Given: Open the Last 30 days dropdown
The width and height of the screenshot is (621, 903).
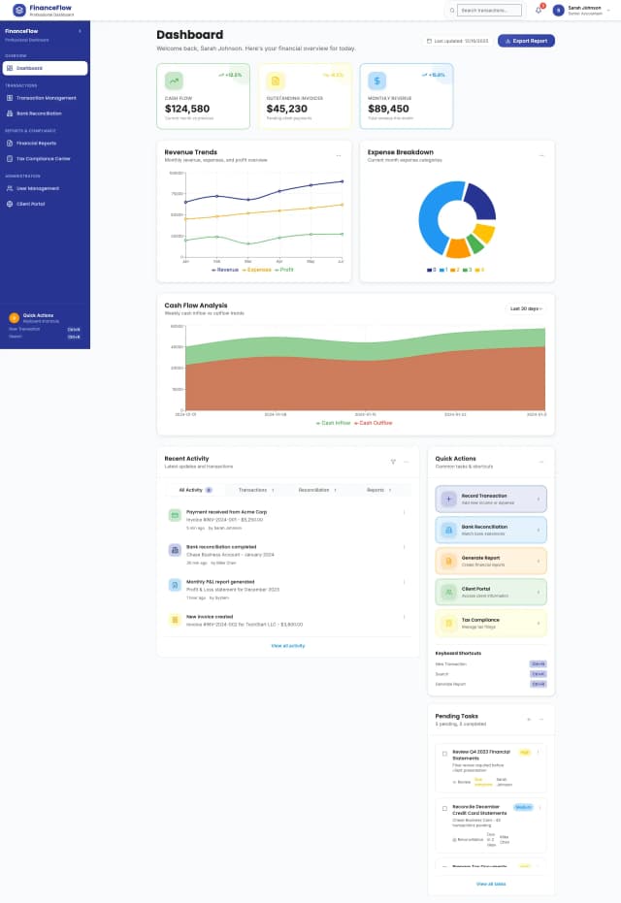Looking at the screenshot, I should pos(526,308).
